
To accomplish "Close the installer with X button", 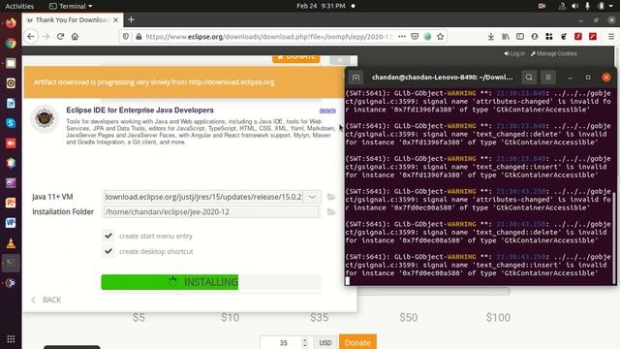I will [x=340, y=59].
